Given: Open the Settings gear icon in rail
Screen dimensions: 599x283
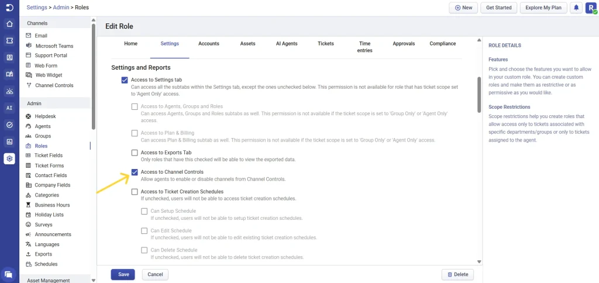Looking at the screenshot, I should tap(9, 158).
